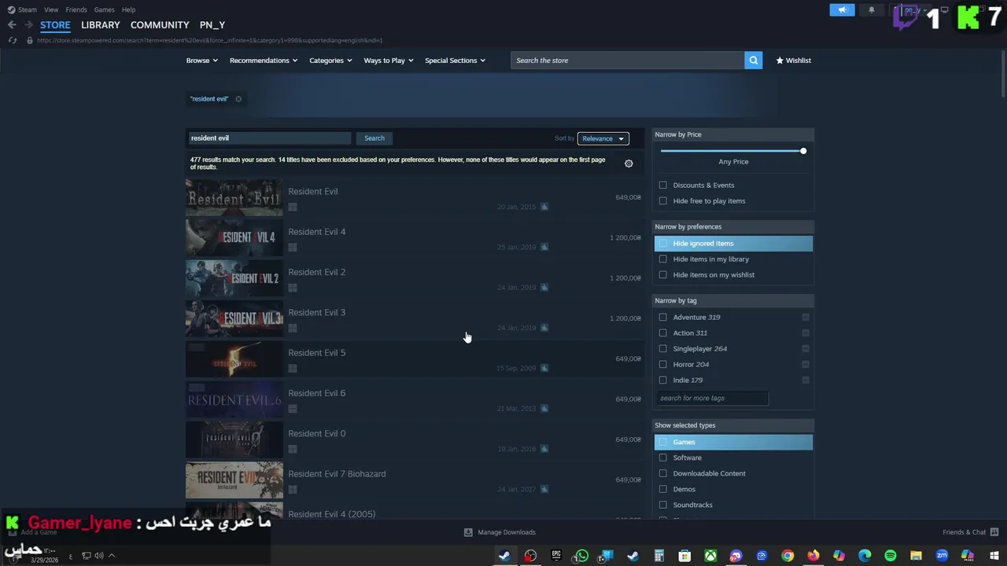
Task: Check Hide items in my library
Action: click(x=662, y=259)
